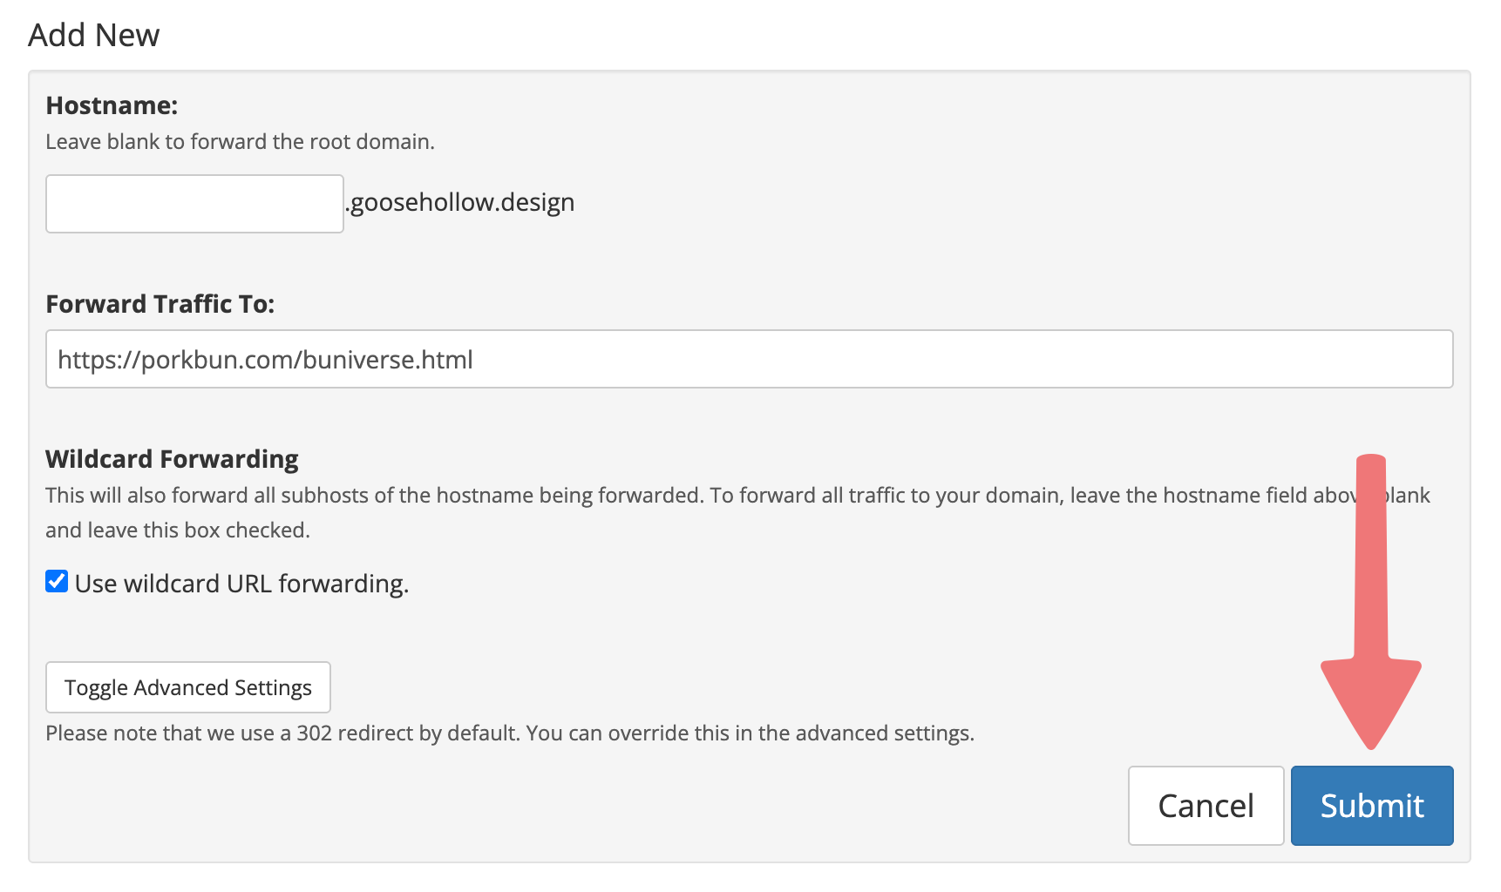Image resolution: width=1501 pixels, height=892 pixels.
Task: Click the .goosehollow.design domain suffix text
Action: click(460, 202)
